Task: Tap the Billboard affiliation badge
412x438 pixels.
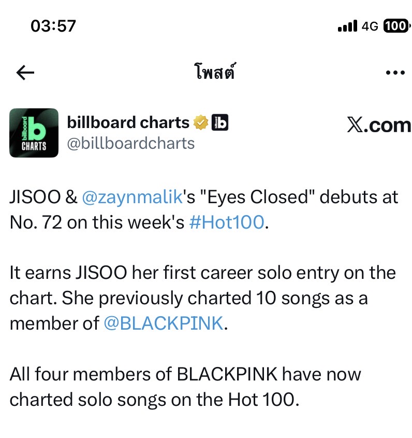Action: [x=220, y=123]
